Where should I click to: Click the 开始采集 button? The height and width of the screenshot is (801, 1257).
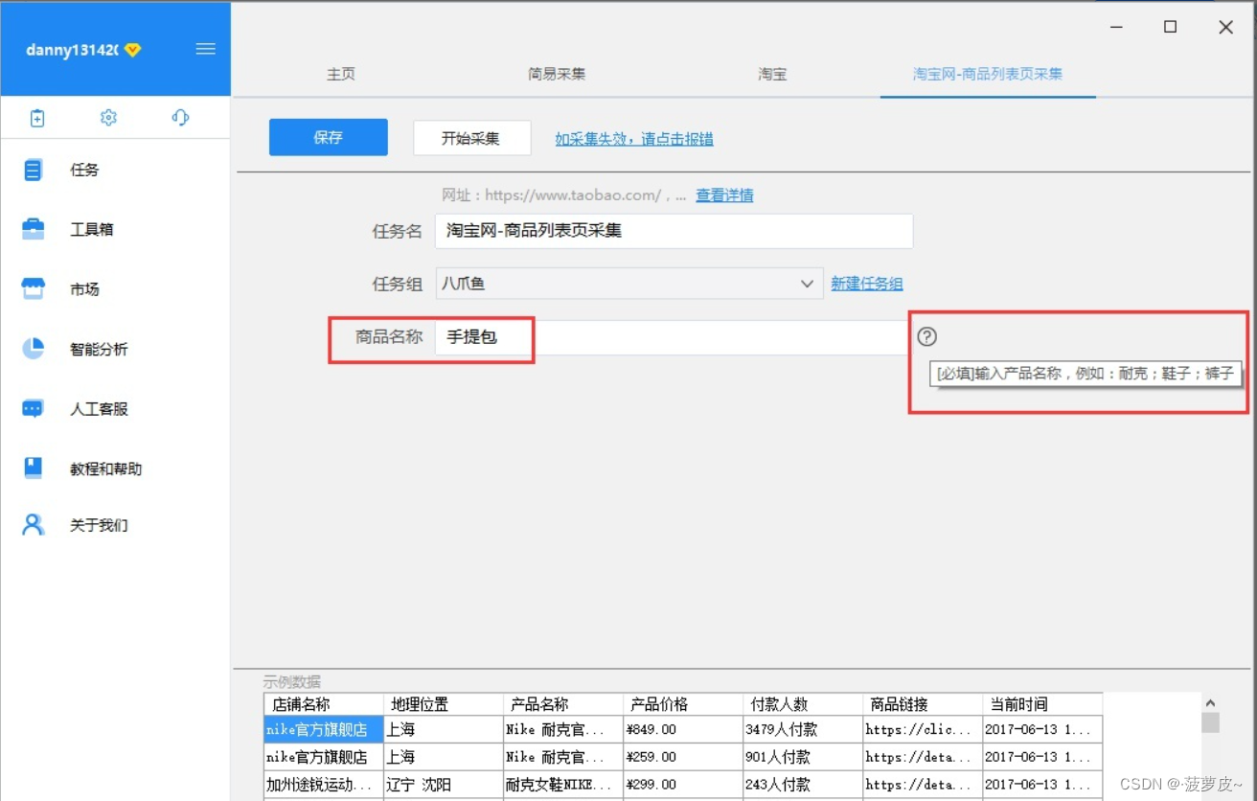tap(471, 138)
